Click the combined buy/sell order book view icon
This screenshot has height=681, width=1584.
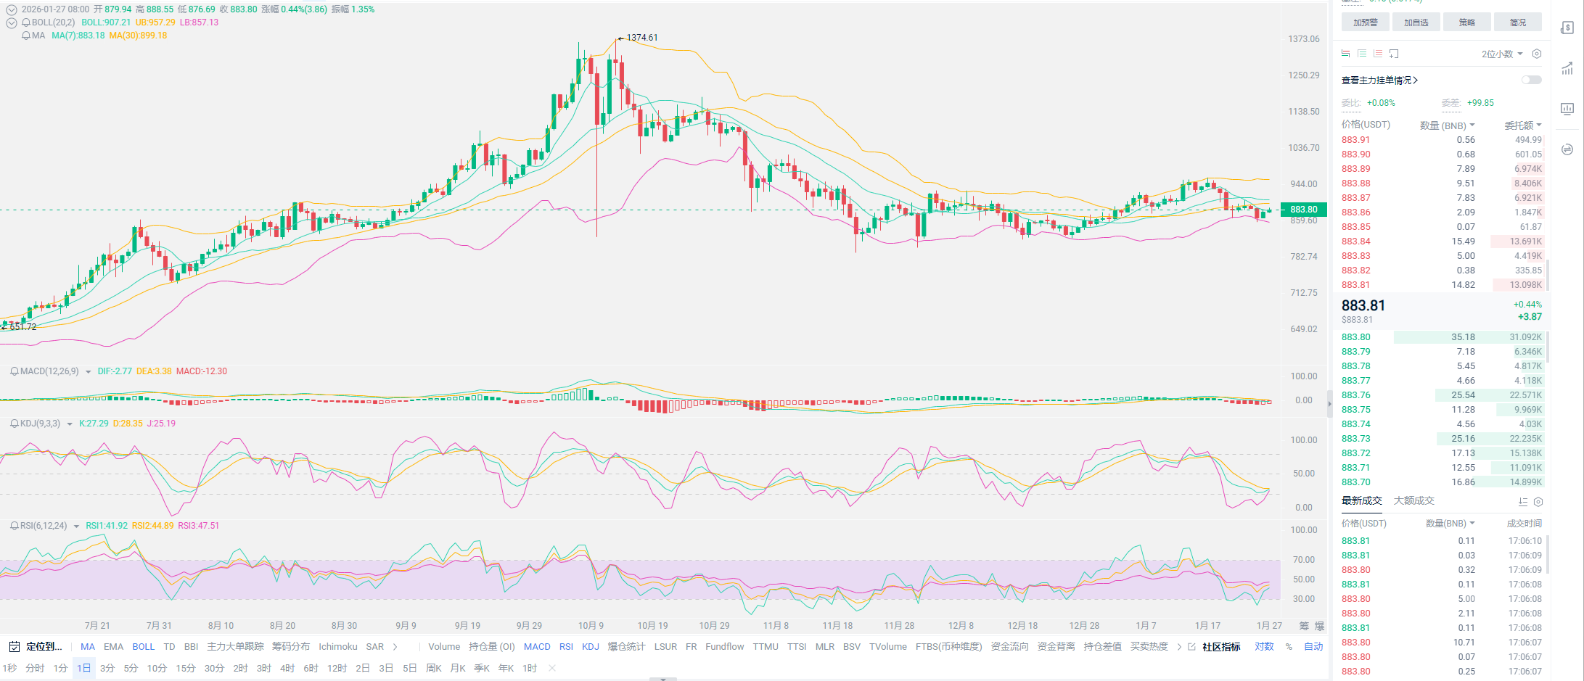tap(1346, 54)
